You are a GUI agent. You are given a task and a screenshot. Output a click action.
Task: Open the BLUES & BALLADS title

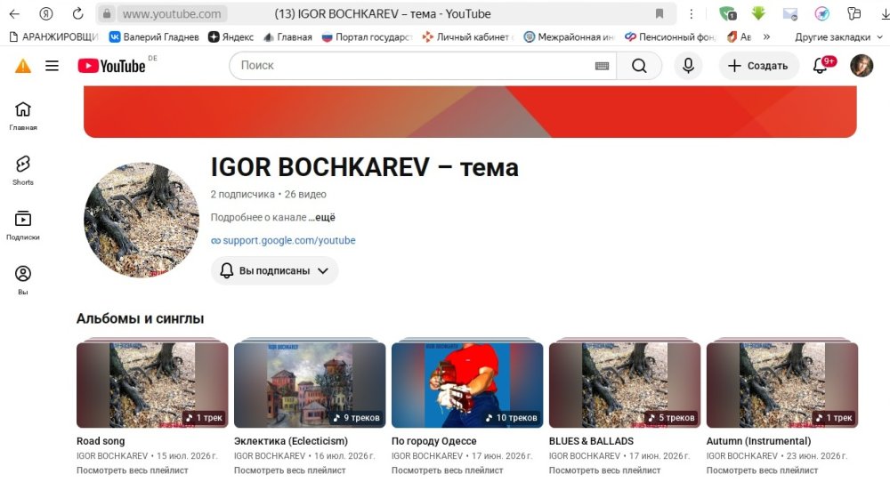point(591,441)
